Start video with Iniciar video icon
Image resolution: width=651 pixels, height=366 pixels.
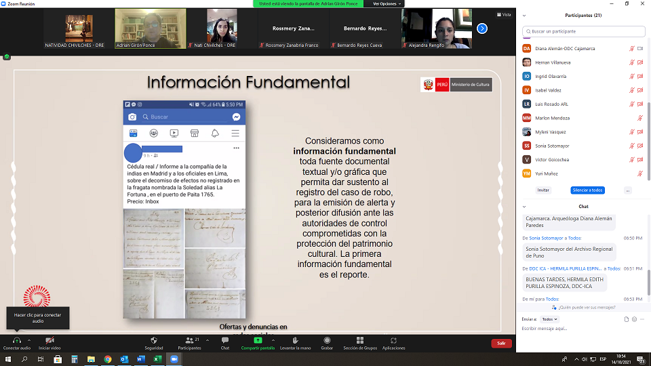50,341
